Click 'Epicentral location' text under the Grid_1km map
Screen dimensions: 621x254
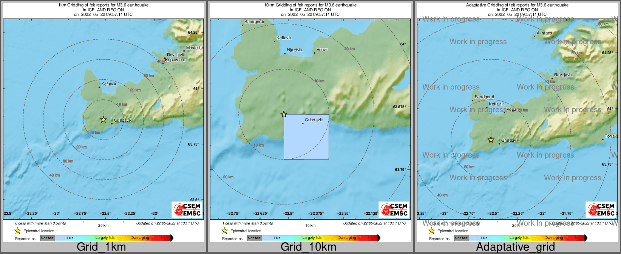tap(39, 231)
